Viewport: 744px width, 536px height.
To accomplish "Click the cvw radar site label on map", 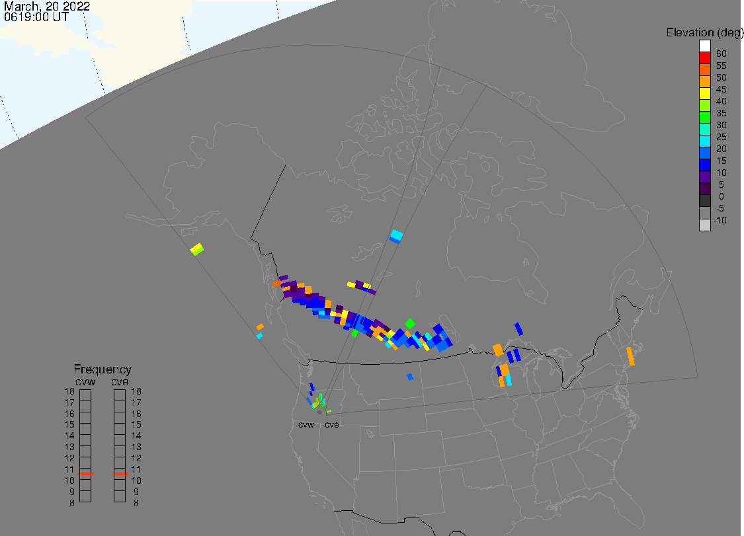I will point(306,424).
